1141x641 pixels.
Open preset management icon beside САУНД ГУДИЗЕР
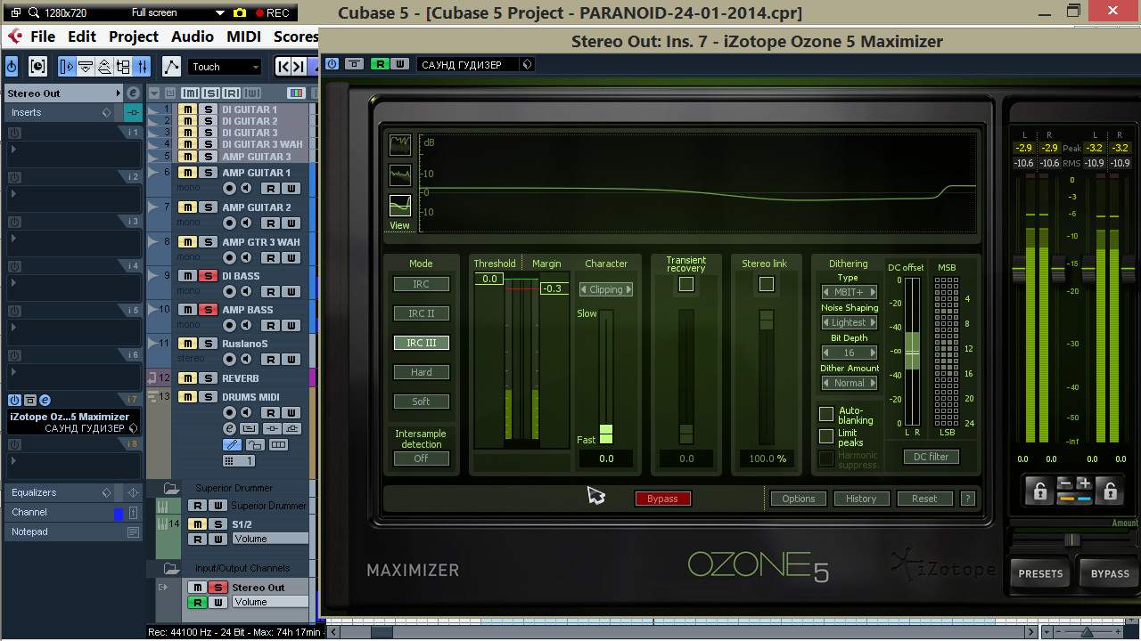point(527,64)
